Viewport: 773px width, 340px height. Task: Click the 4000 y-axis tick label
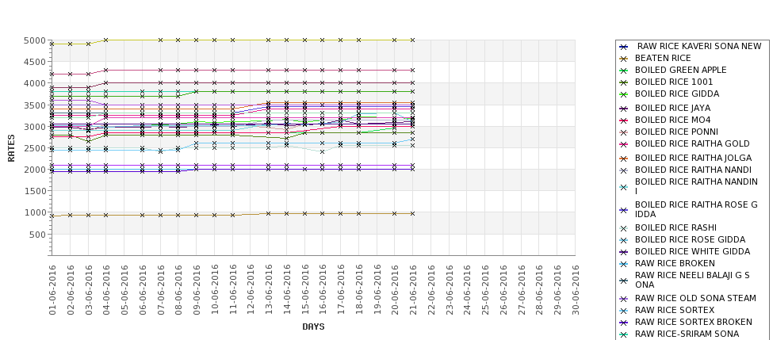[x=35, y=83]
